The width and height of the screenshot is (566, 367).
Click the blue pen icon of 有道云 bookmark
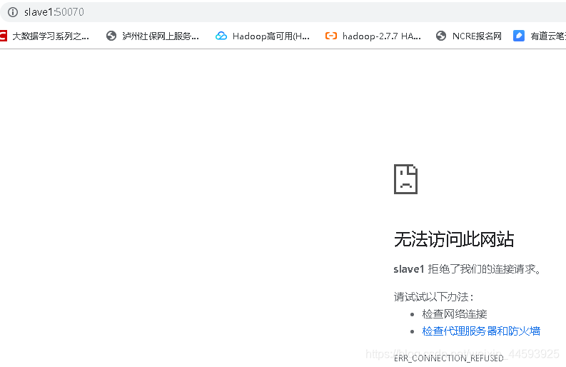pyautogui.click(x=519, y=36)
